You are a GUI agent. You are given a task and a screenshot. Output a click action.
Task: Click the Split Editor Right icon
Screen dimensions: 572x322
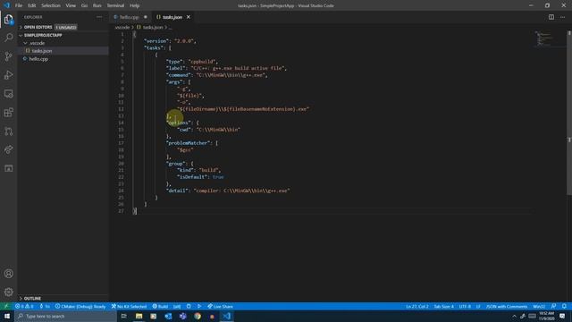point(551,17)
